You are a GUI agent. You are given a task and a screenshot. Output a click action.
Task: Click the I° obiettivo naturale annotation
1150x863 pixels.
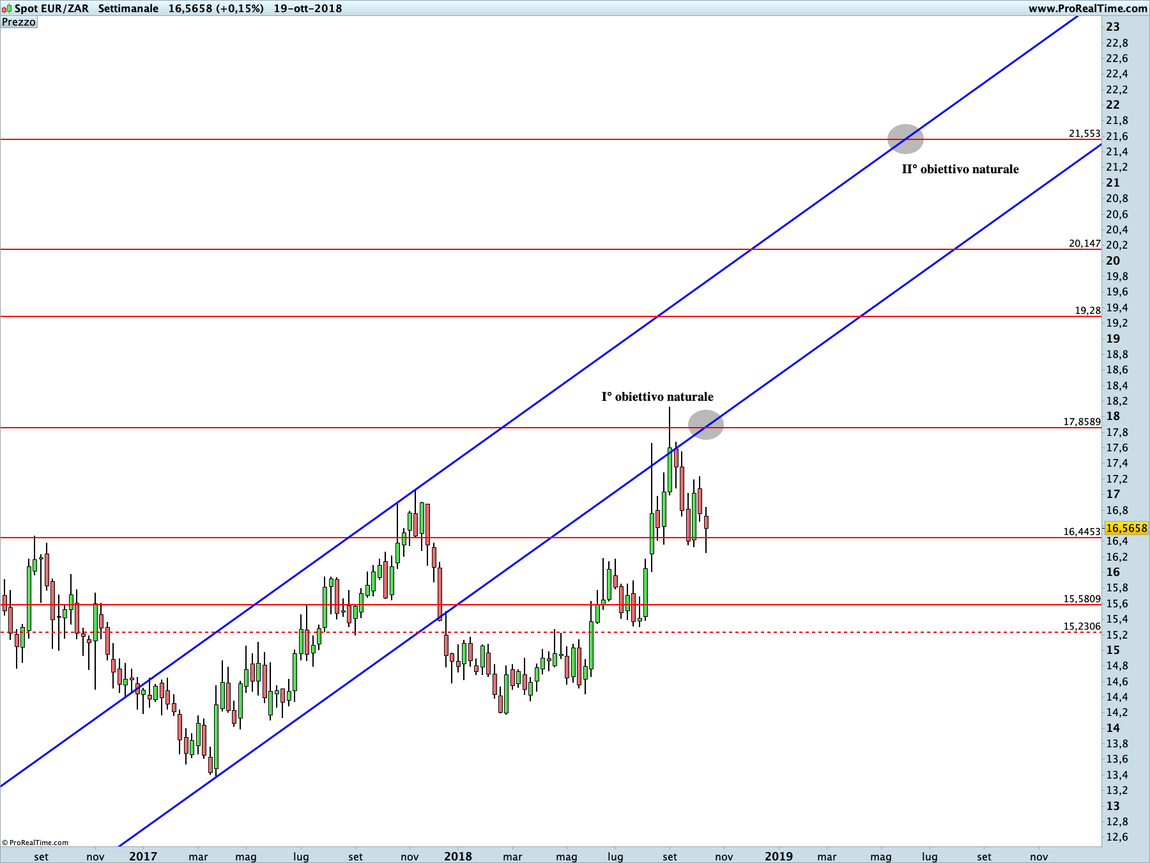coord(657,397)
